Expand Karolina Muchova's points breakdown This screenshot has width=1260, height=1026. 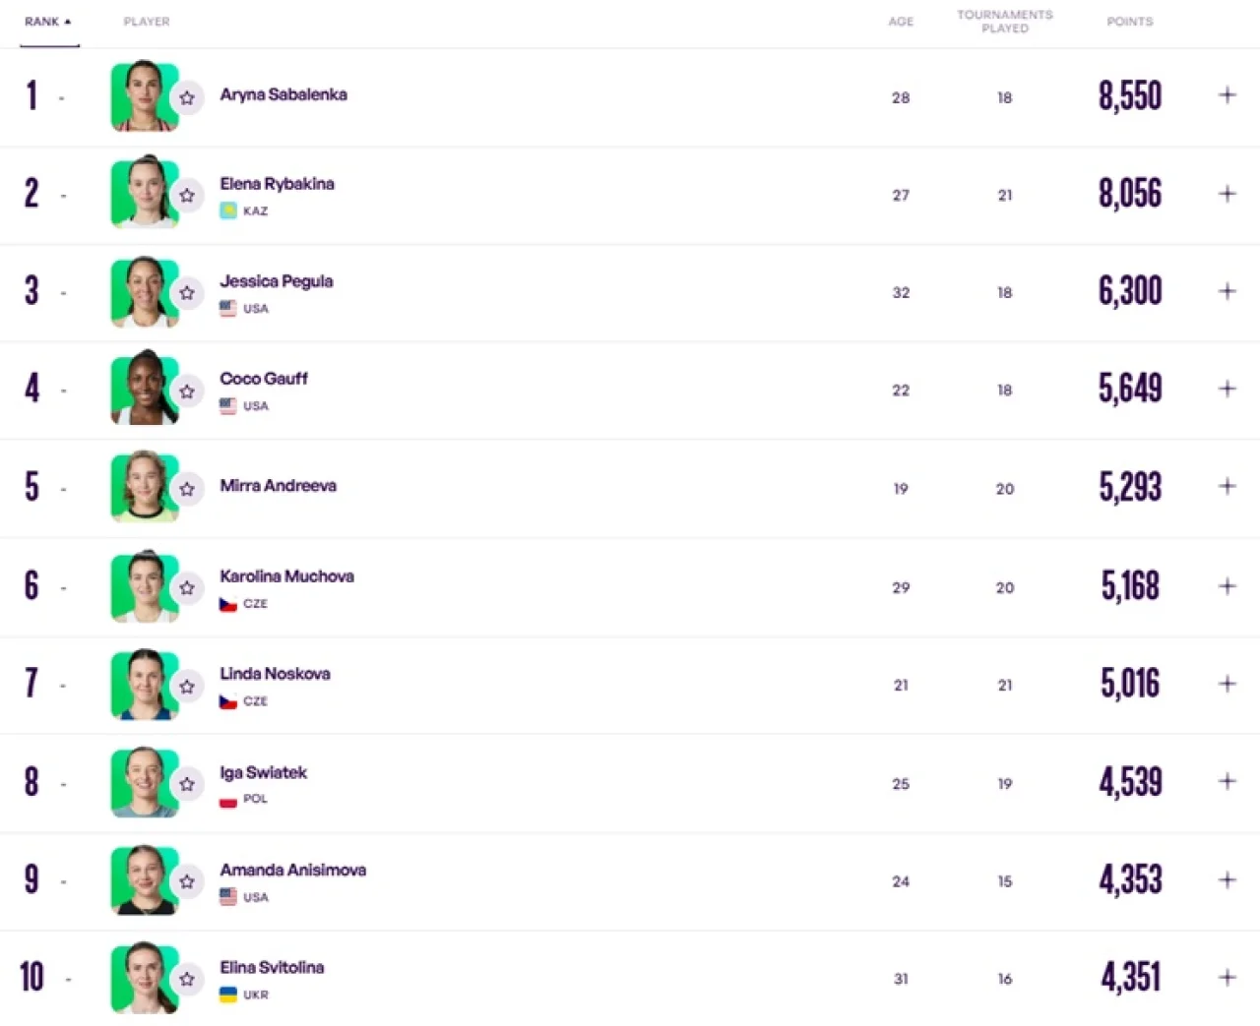(1227, 585)
